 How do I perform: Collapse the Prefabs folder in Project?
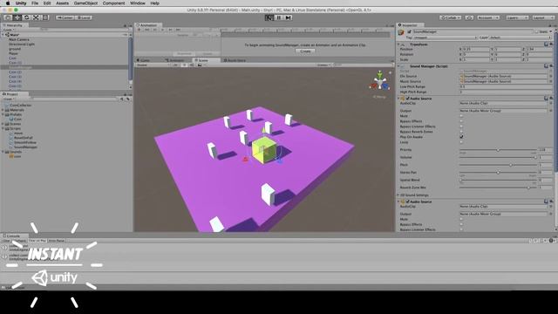pos(3,114)
